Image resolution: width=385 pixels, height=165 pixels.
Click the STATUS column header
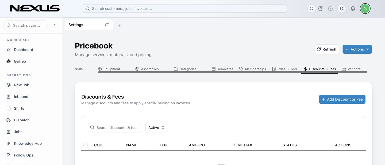tap(290, 145)
